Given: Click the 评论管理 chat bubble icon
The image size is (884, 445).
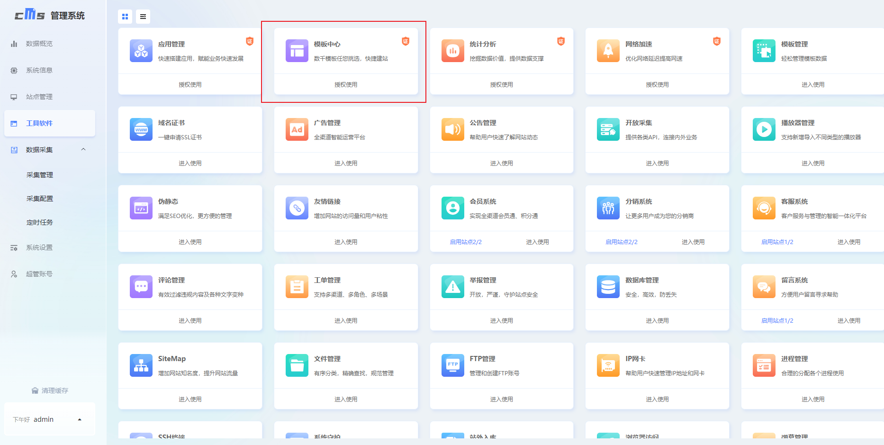Looking at the screenshot, I should (x=141, y=287).
